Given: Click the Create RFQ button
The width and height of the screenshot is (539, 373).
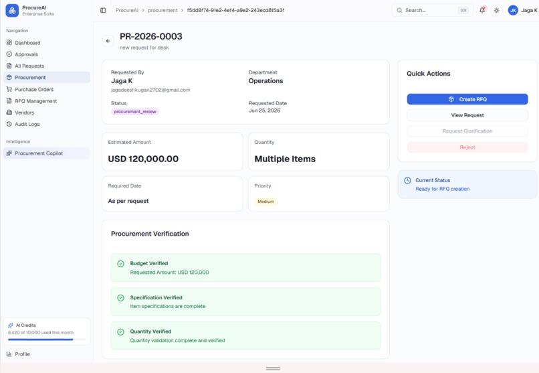Looking at the screenshot, I should 467,99.
